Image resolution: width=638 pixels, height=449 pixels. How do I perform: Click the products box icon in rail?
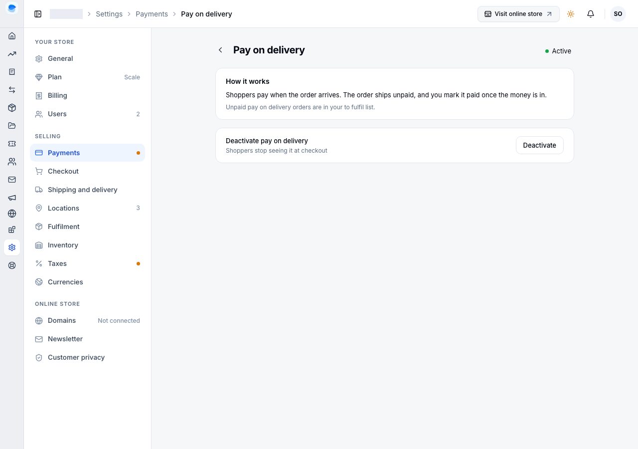click(x=12, y=108)
